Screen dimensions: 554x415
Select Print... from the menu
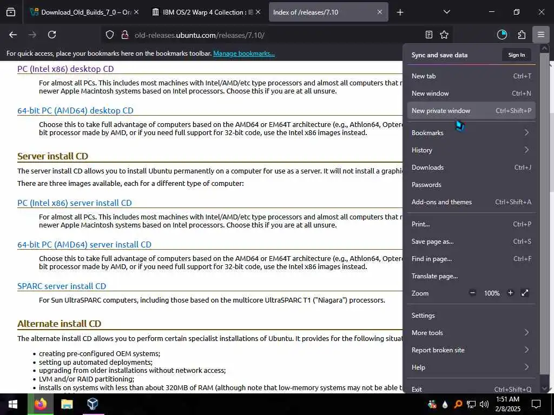(x=471, y=224)
